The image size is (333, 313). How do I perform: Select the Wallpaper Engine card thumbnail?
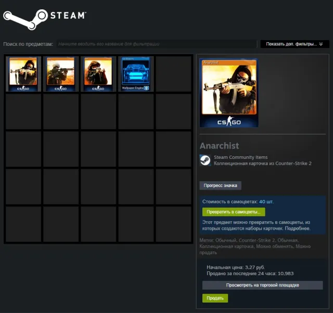136,74
